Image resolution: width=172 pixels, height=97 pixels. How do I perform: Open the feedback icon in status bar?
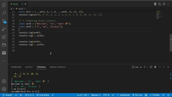click(163, 95)
